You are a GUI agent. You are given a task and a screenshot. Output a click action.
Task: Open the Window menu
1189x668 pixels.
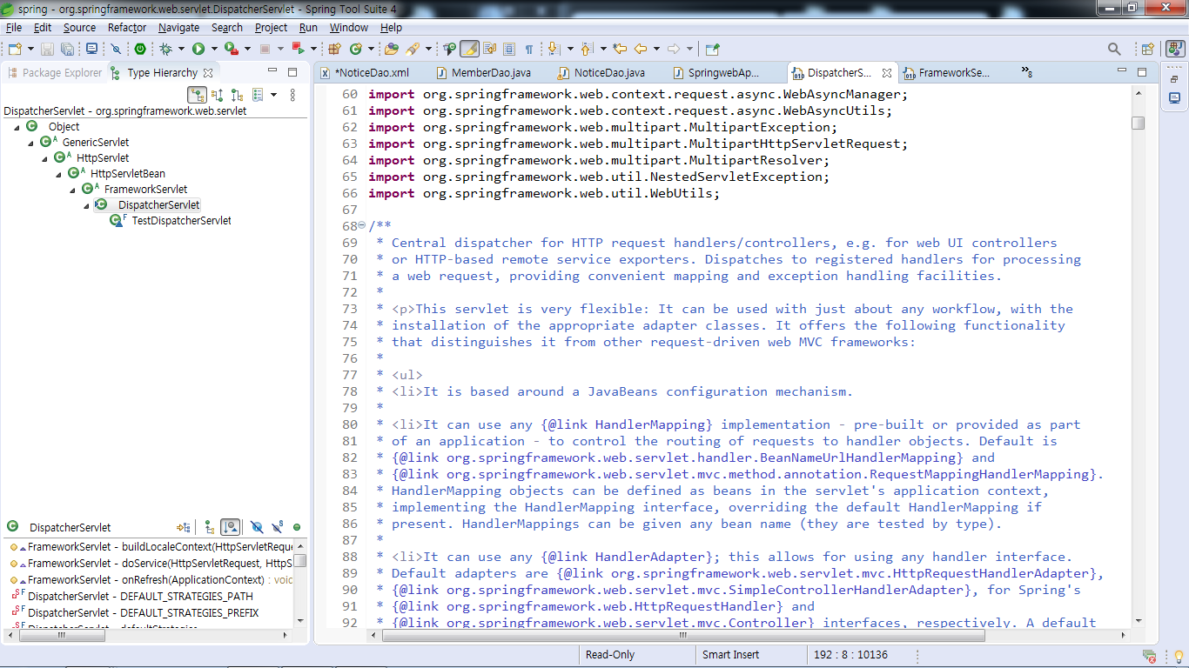[348, 28]
